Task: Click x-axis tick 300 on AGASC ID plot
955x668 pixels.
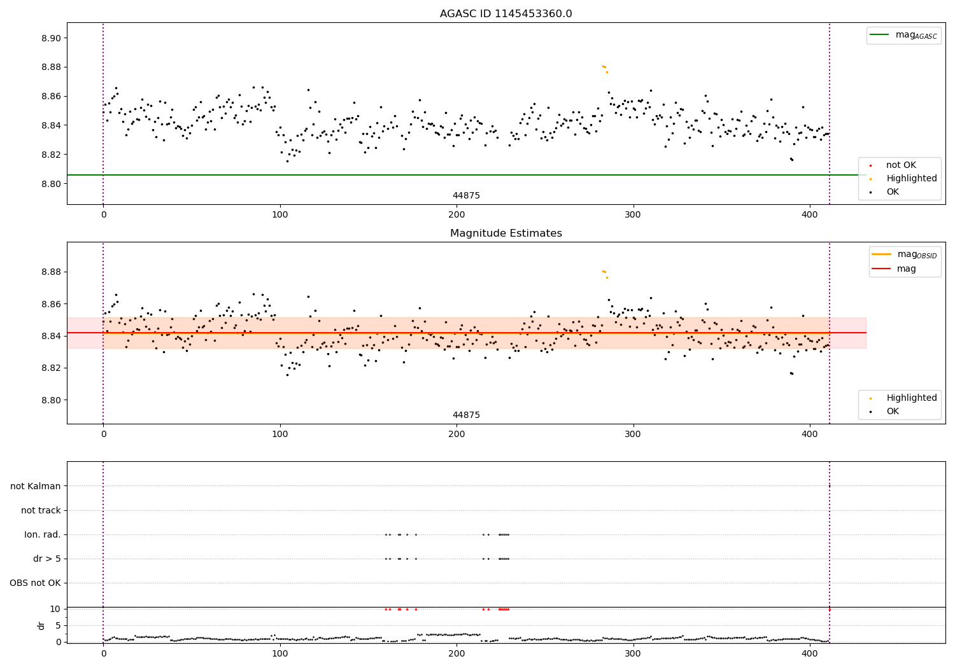Action: (633, 216)
